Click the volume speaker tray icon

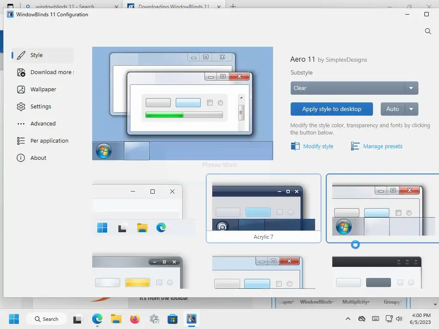click(x=399, y=319)
